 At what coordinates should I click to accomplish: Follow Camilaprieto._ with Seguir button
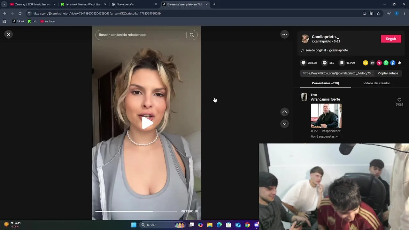[391, 39]
